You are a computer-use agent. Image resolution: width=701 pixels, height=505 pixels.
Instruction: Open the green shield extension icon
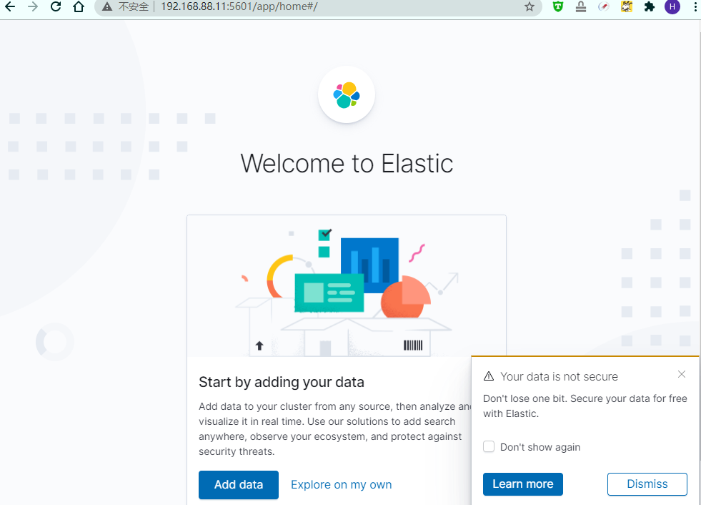[x=558, y=6]
